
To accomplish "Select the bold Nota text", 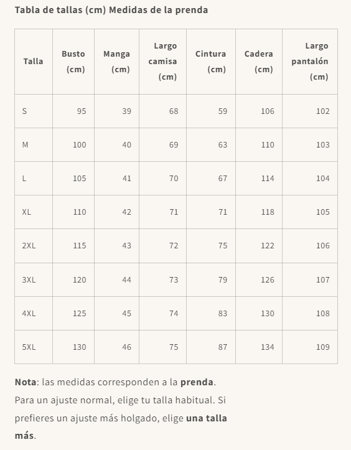I will tap(26, 382).
